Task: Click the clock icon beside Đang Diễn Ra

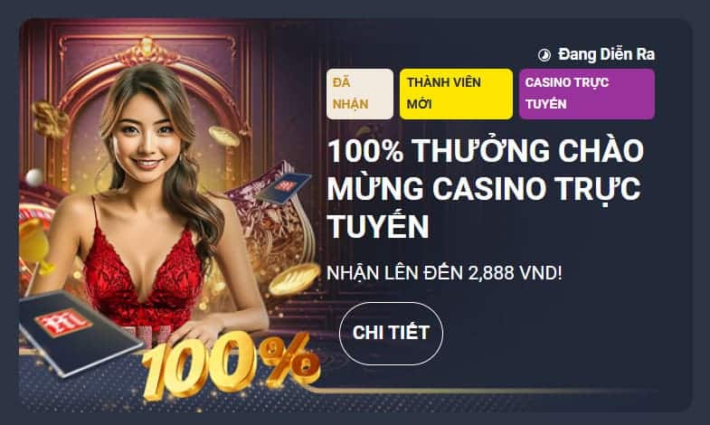Action: click(544, 55)
